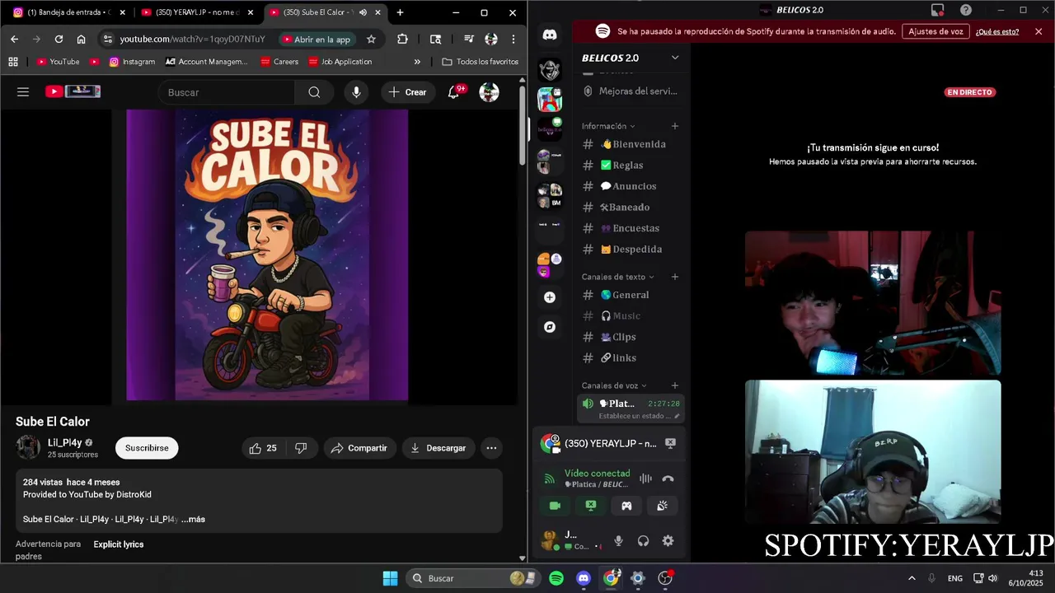Click the YouTube Buscar search field
Image resolution: width=1055 pixels, height=593 pixels.
[x=227, y=92]
